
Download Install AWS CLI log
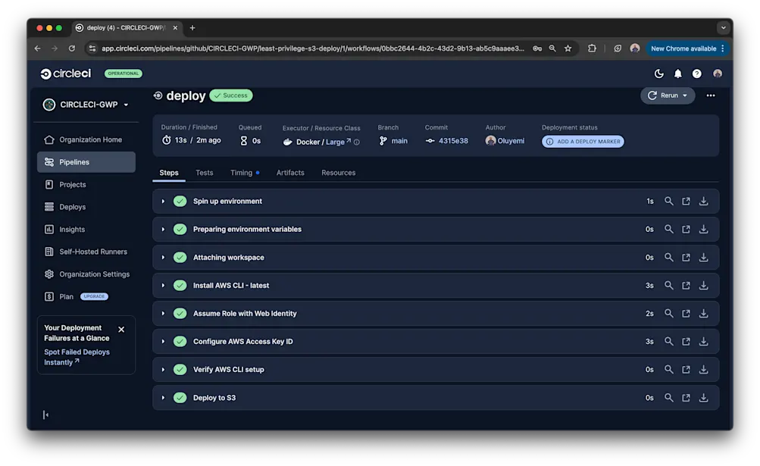pyautogui.click(x=703, y=285)
